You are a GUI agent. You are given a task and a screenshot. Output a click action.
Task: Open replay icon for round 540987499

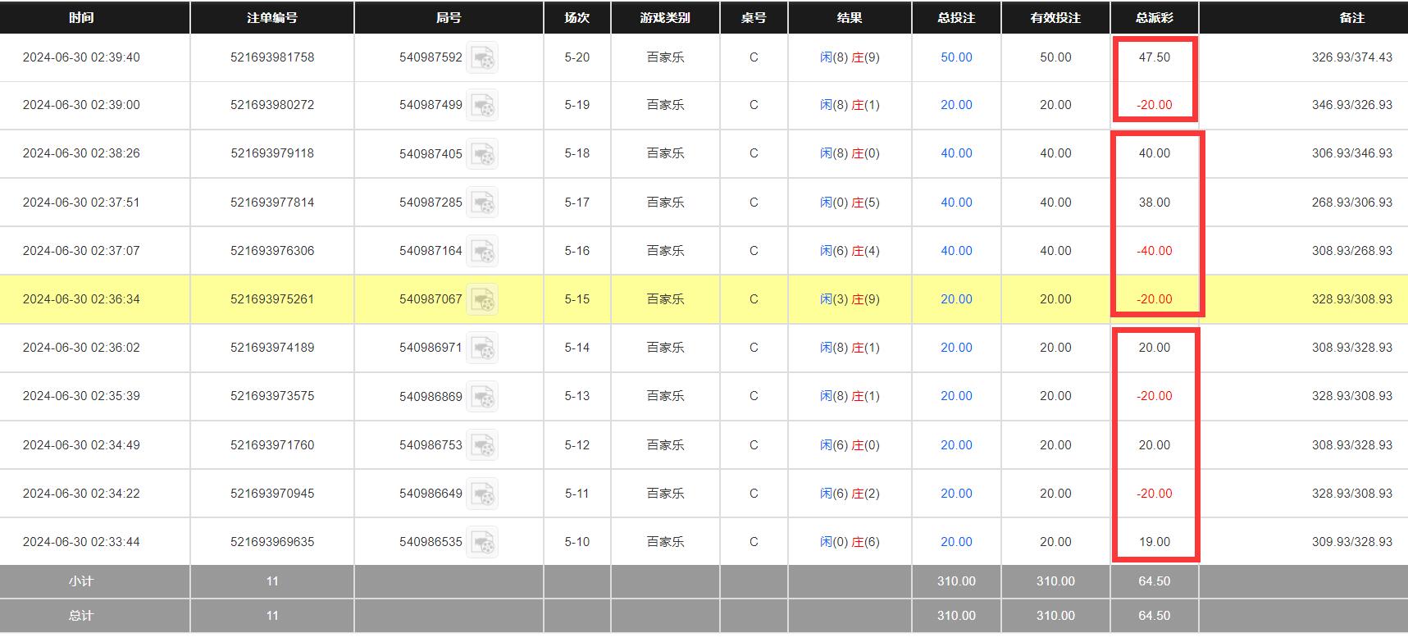[482, 106]
